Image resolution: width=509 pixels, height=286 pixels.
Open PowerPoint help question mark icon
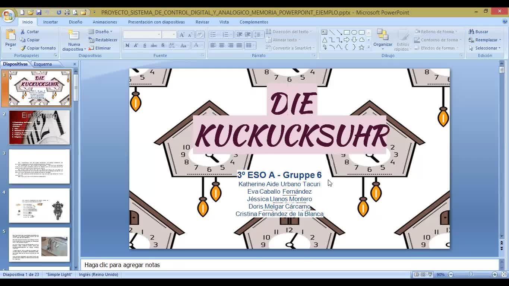(x=505, y=22)
